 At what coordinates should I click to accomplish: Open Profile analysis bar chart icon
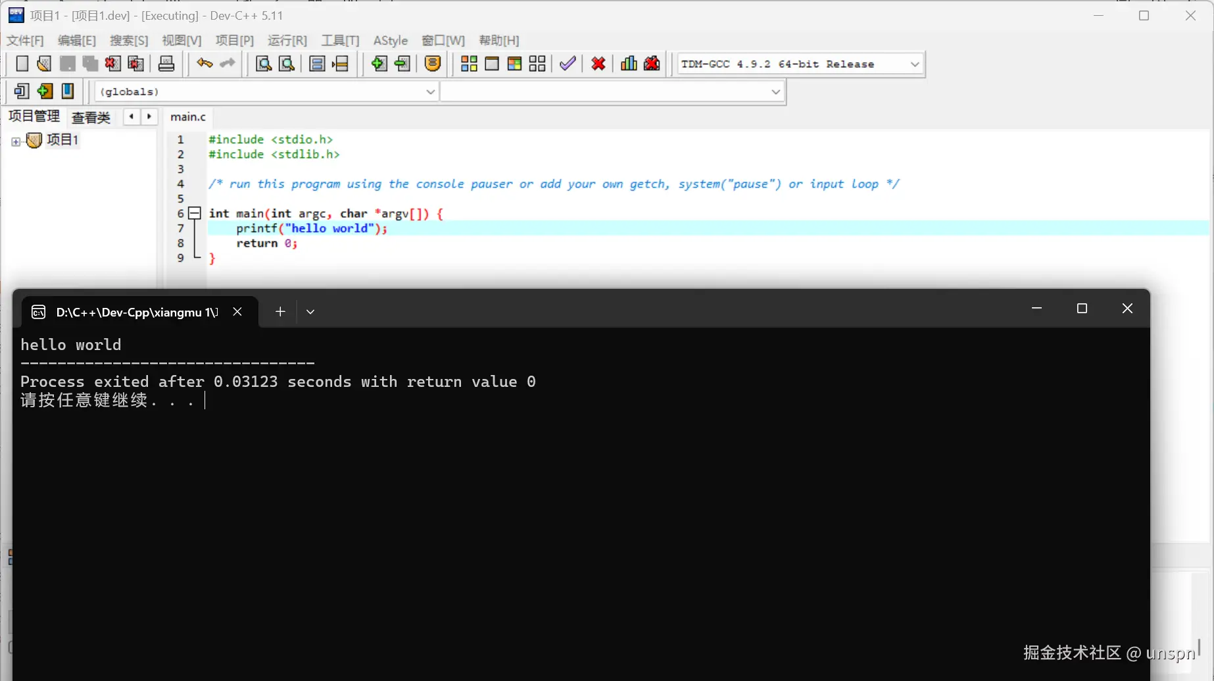629,64
